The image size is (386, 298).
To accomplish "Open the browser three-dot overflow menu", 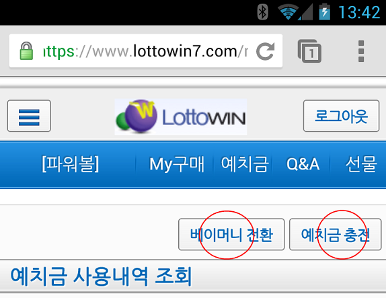I will [x=361, y=51].
